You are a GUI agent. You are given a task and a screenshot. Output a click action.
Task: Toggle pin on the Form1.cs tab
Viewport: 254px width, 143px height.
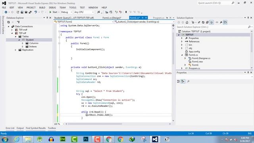142,17
